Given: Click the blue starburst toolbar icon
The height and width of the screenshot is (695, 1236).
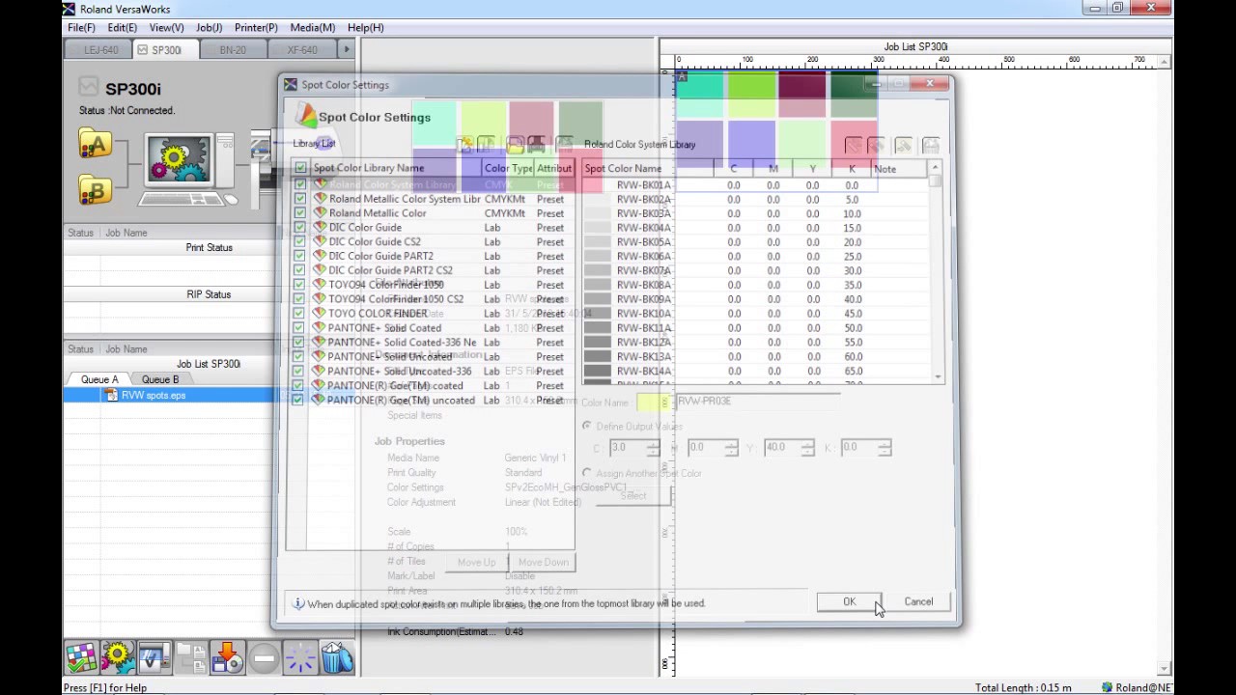Looking at the screenshot, I should (300, 657).
